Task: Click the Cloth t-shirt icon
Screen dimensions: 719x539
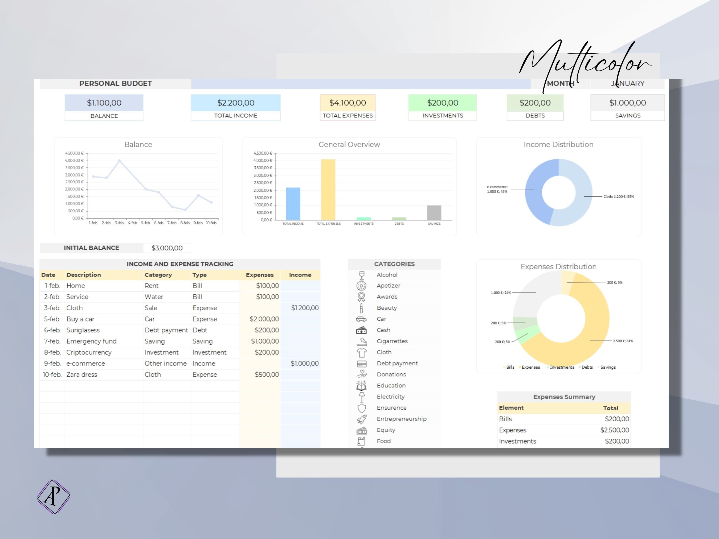Action: point(362,352)
